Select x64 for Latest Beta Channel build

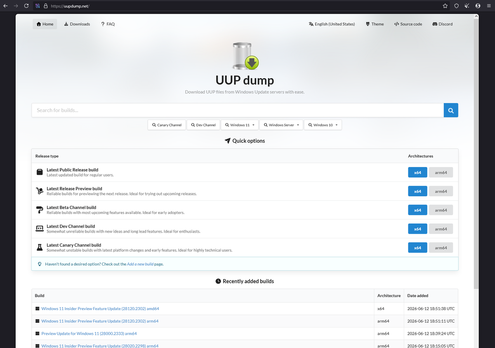[418, 210]
